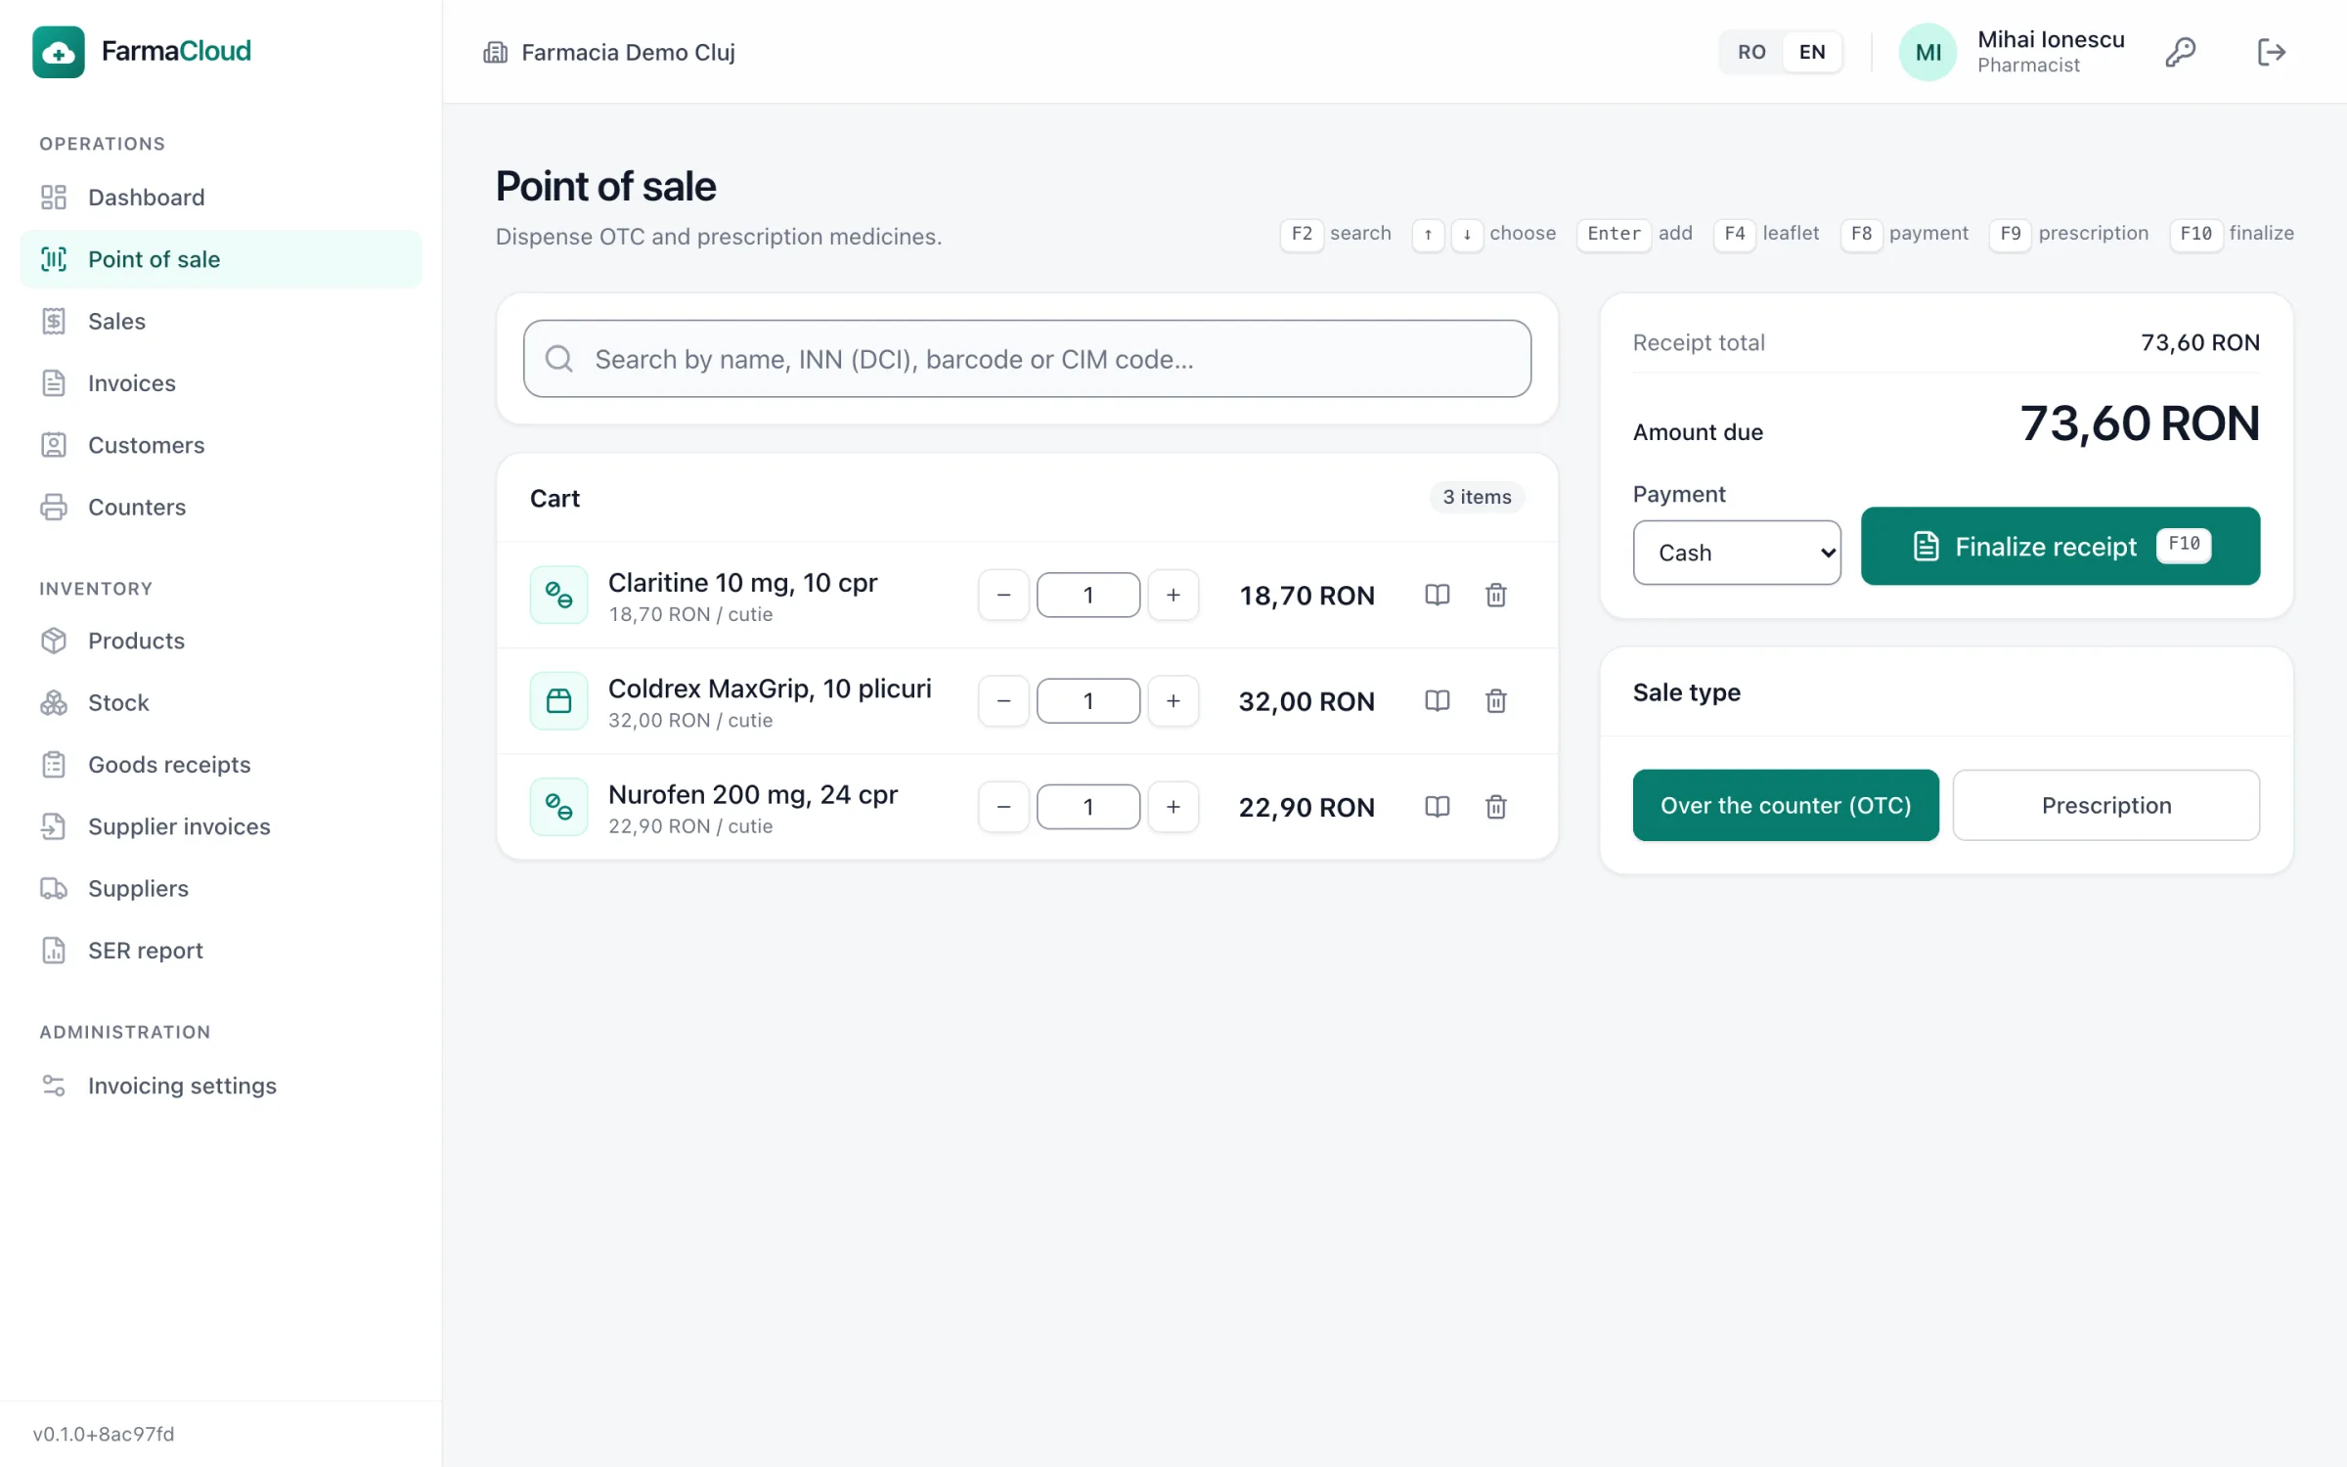This screenshot has width=2347, height=1467.
Task: Switch language to EN
Action: (x=1812, y=52)
